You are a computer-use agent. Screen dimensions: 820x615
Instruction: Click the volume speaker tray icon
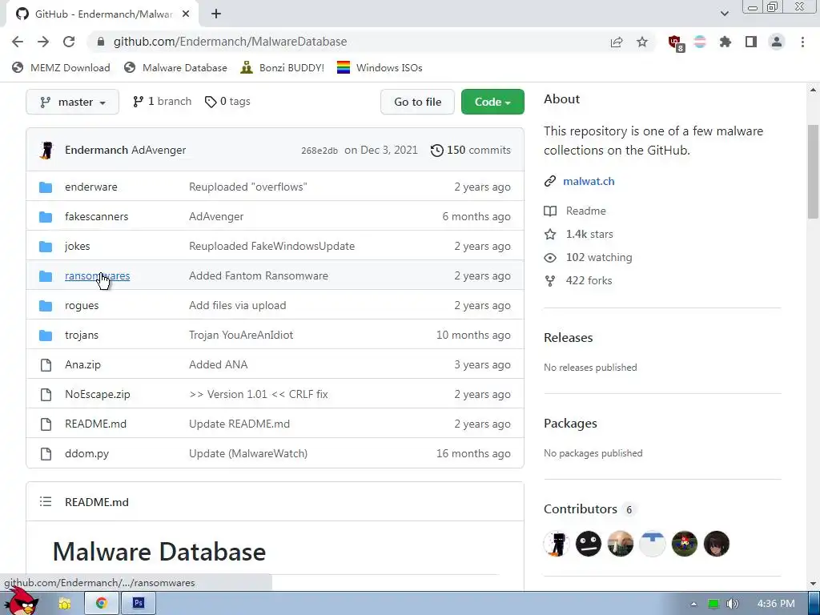click(x=733, y=604)
